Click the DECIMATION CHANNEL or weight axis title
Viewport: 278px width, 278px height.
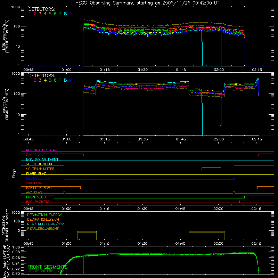coord(6,226)
